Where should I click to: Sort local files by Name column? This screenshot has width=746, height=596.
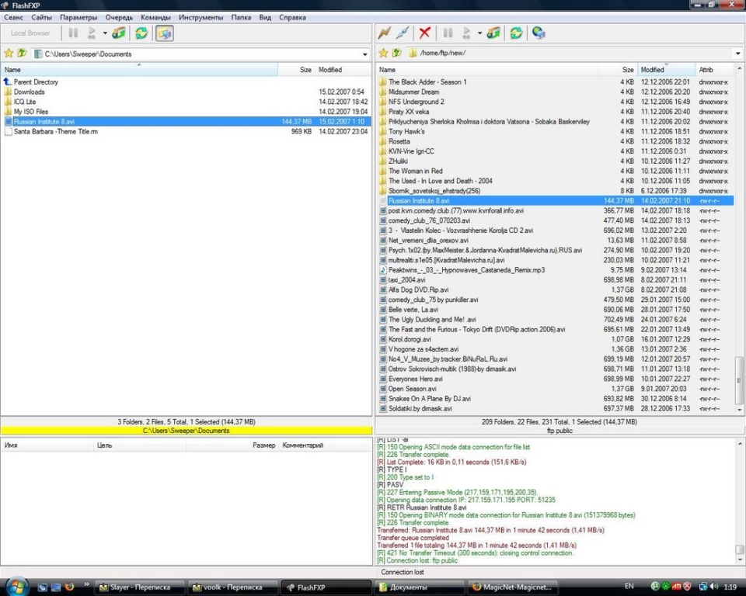point(139,70)
